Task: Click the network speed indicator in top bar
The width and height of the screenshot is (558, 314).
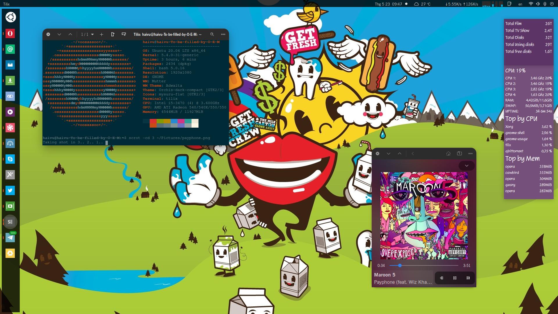Action: pos(462,4)
